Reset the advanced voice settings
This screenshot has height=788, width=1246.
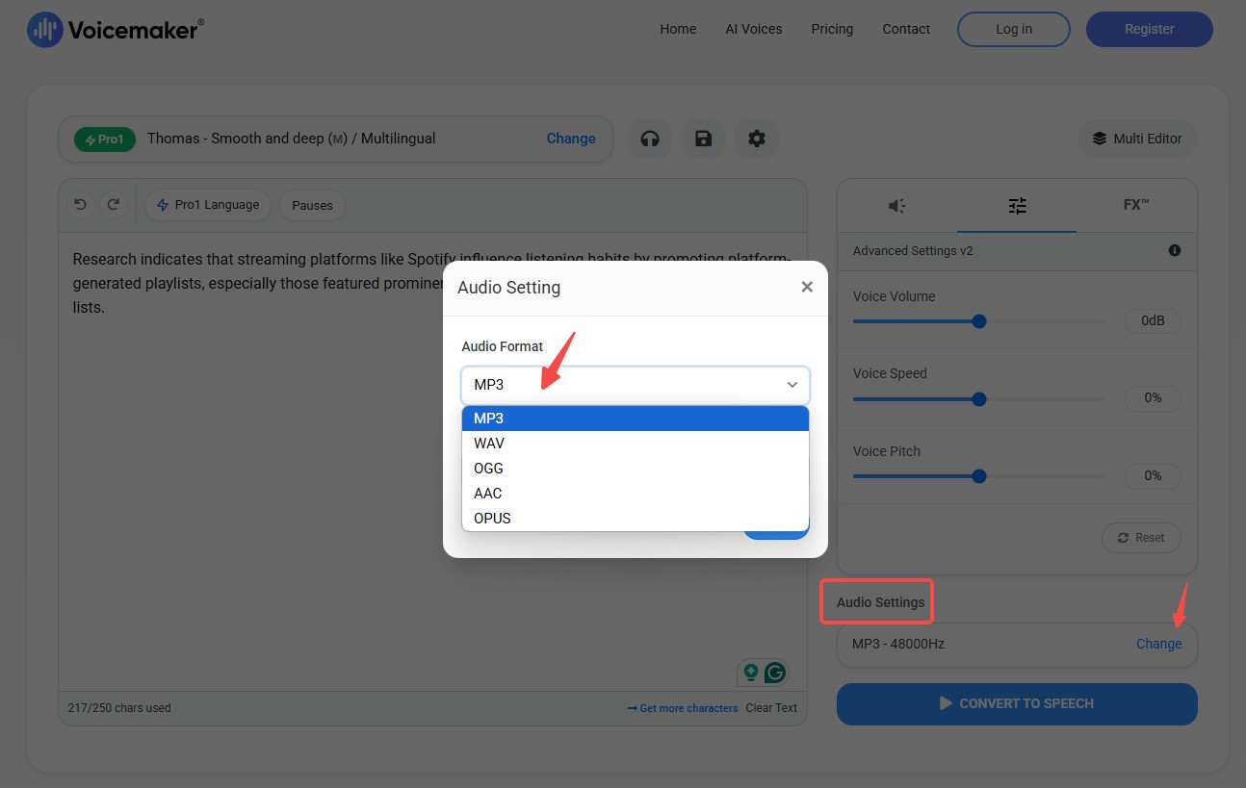point(1141,538)
